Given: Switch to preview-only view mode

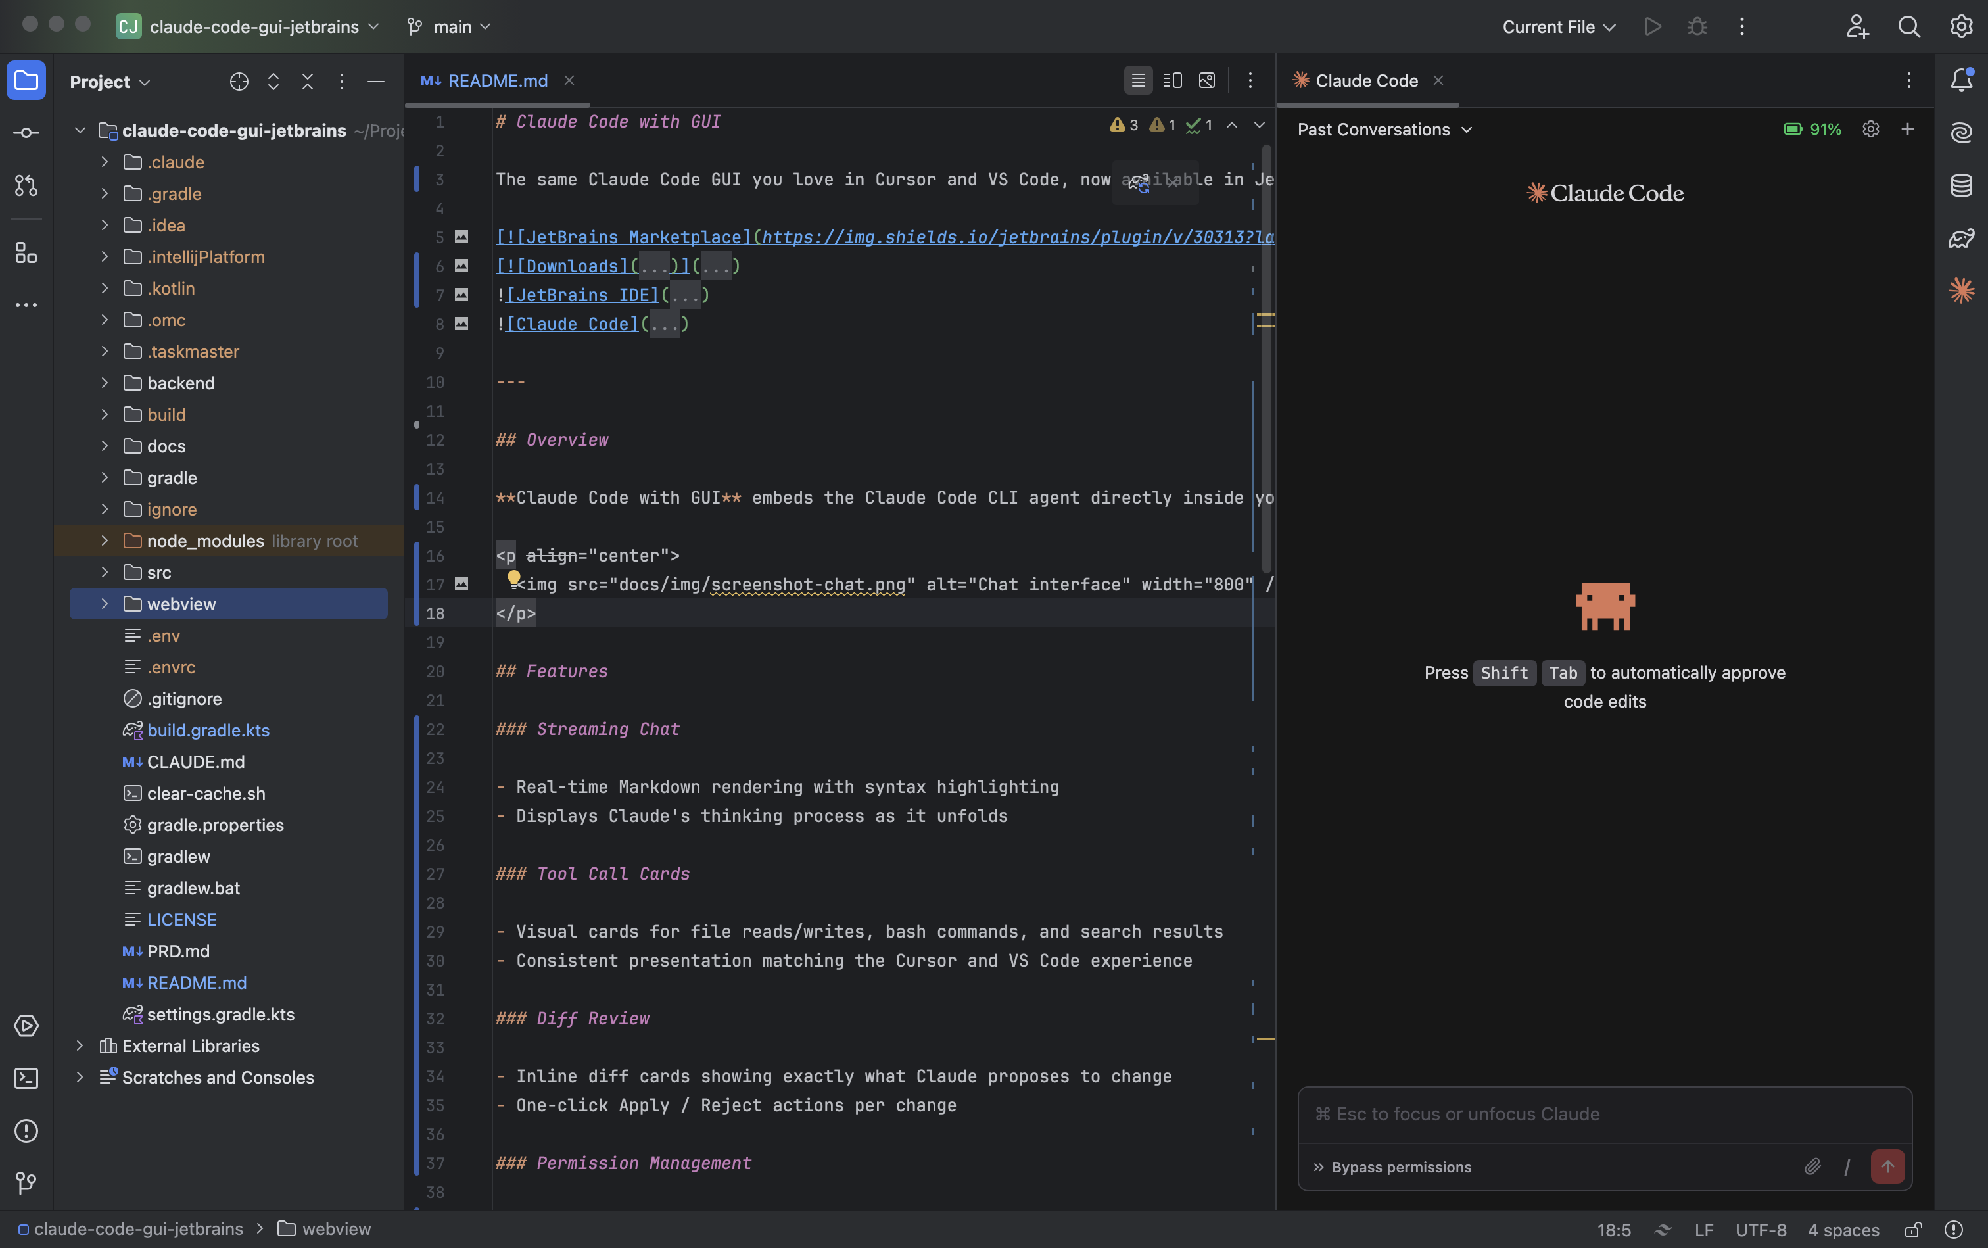Looking at the screenshot, I should (1206, 80).
